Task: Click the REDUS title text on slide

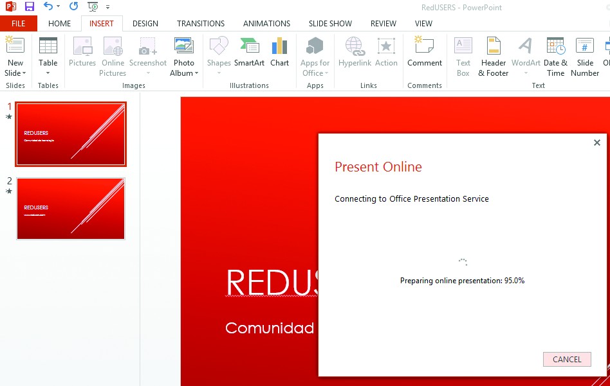Action: (272, 283)
